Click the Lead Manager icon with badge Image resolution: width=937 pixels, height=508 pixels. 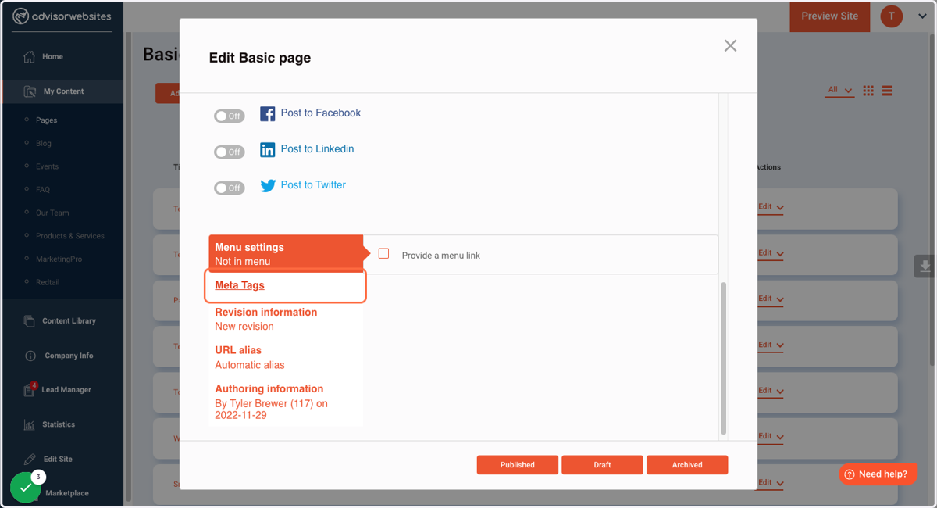click(x=30, y=389)
